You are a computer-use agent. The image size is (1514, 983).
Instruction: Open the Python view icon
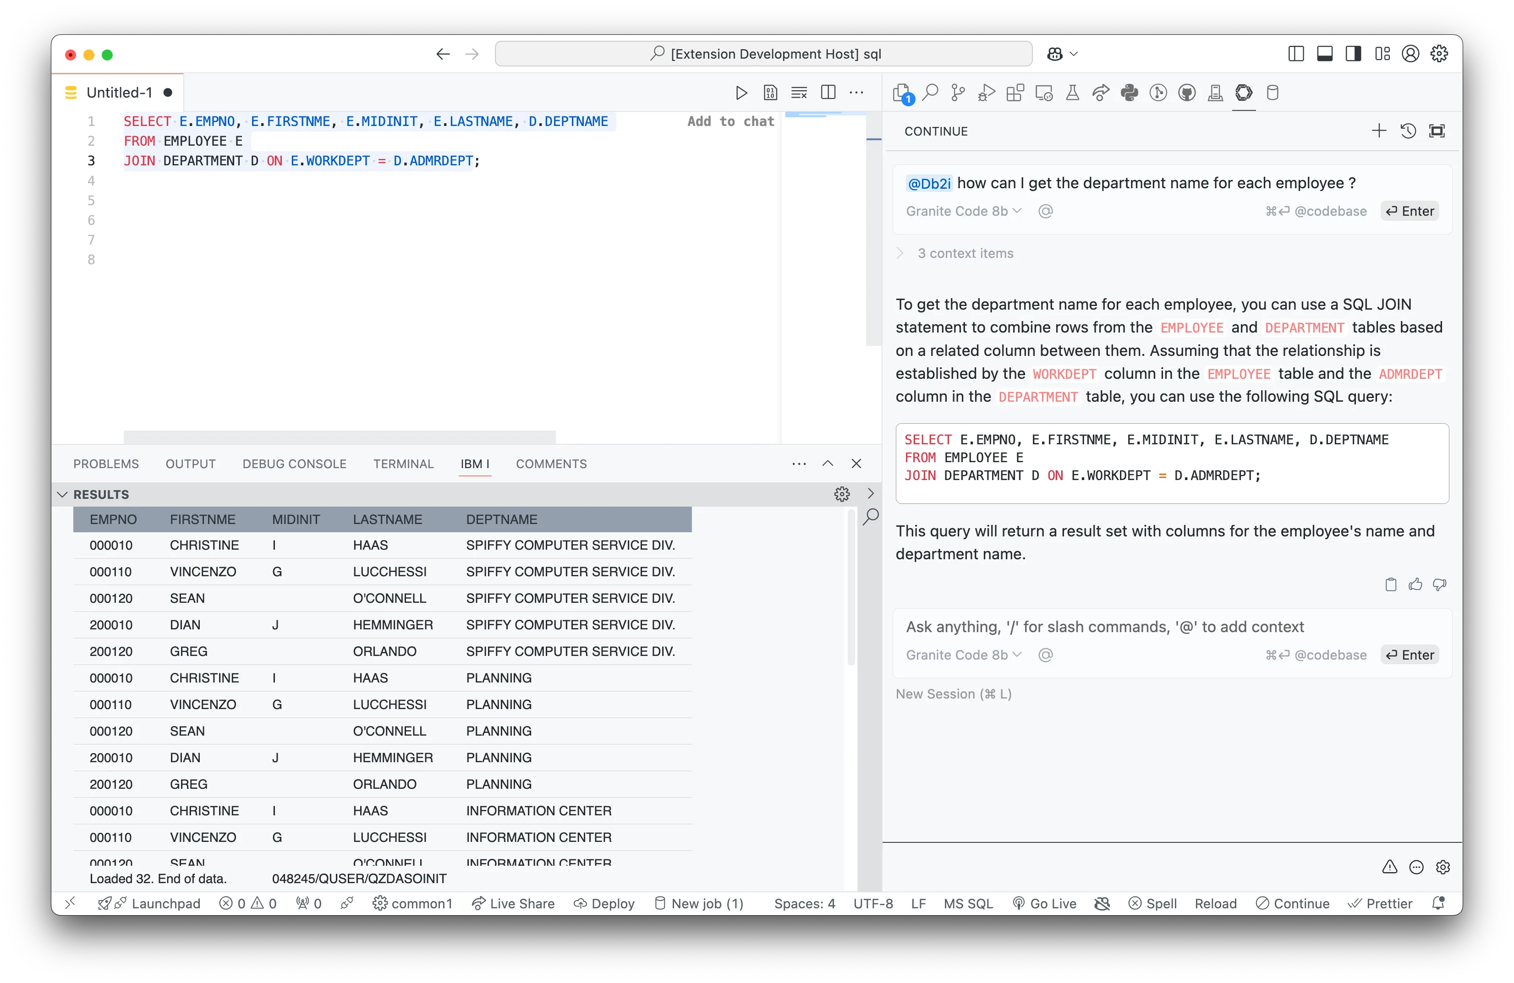[x=1130, y=93]
